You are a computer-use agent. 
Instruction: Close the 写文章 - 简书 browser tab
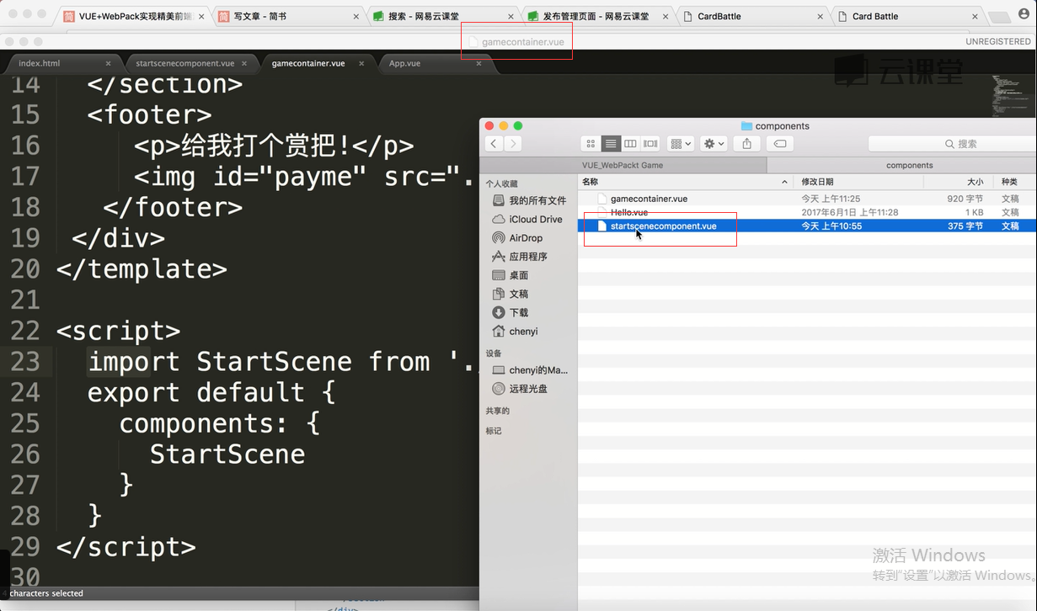pyautogui.click(x=355, y=16)
